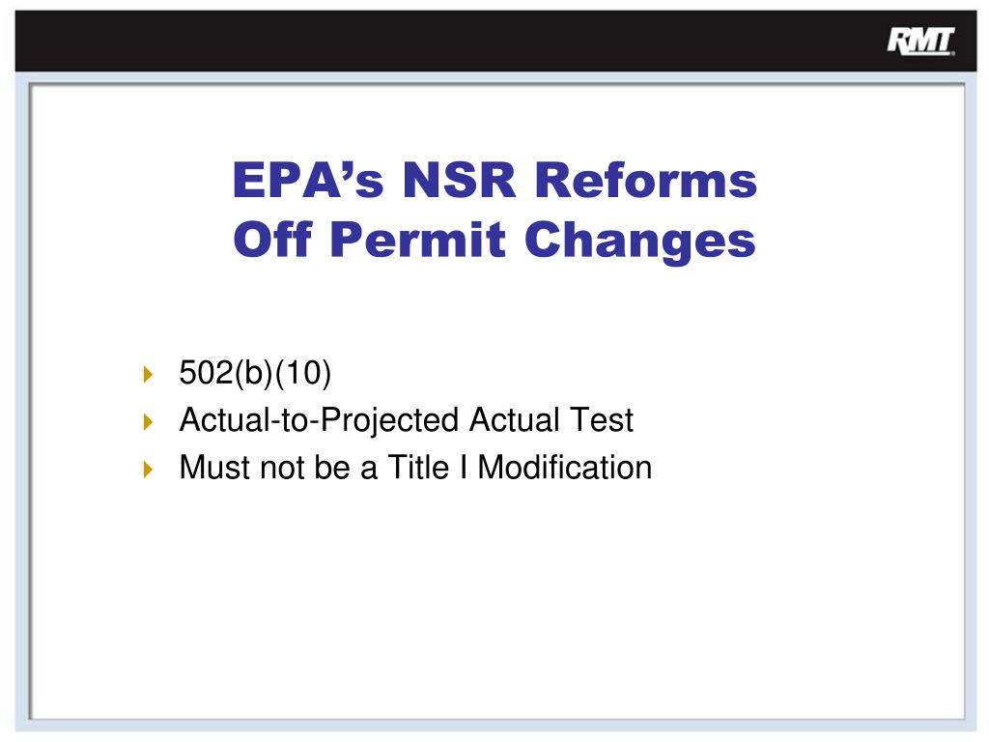Click the word Modification in last bullet
The width and height of the screenshot is (989, 742).
(x=564, y=468)
